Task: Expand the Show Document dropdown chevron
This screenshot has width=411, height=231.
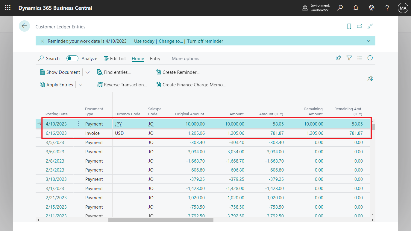Action: 87,72
